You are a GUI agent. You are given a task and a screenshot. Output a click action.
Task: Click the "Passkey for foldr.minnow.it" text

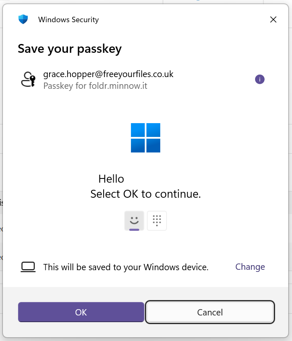[95, 86]
